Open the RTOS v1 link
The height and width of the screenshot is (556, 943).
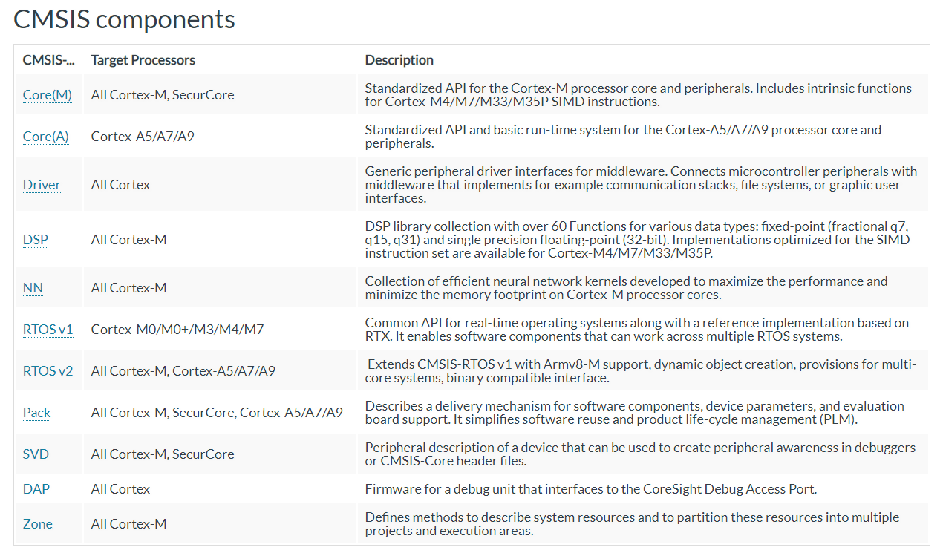48,329
